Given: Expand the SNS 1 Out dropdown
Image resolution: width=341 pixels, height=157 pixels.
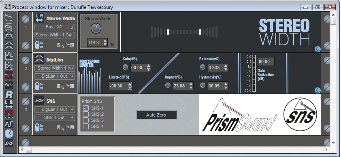Looking at the screenshot, I should (54, 117).
